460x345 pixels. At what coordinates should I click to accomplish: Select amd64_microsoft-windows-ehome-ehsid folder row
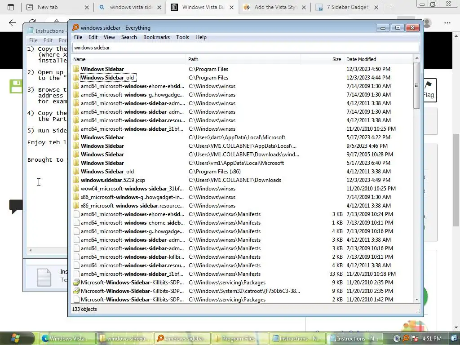pyautogui.click(x=242, y=86)
